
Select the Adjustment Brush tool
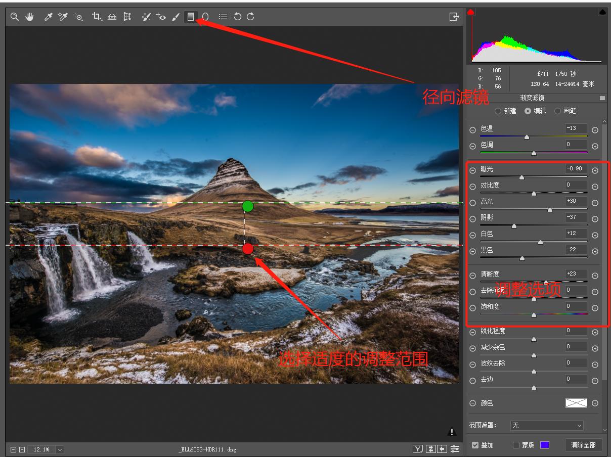(x=176, y=17)
